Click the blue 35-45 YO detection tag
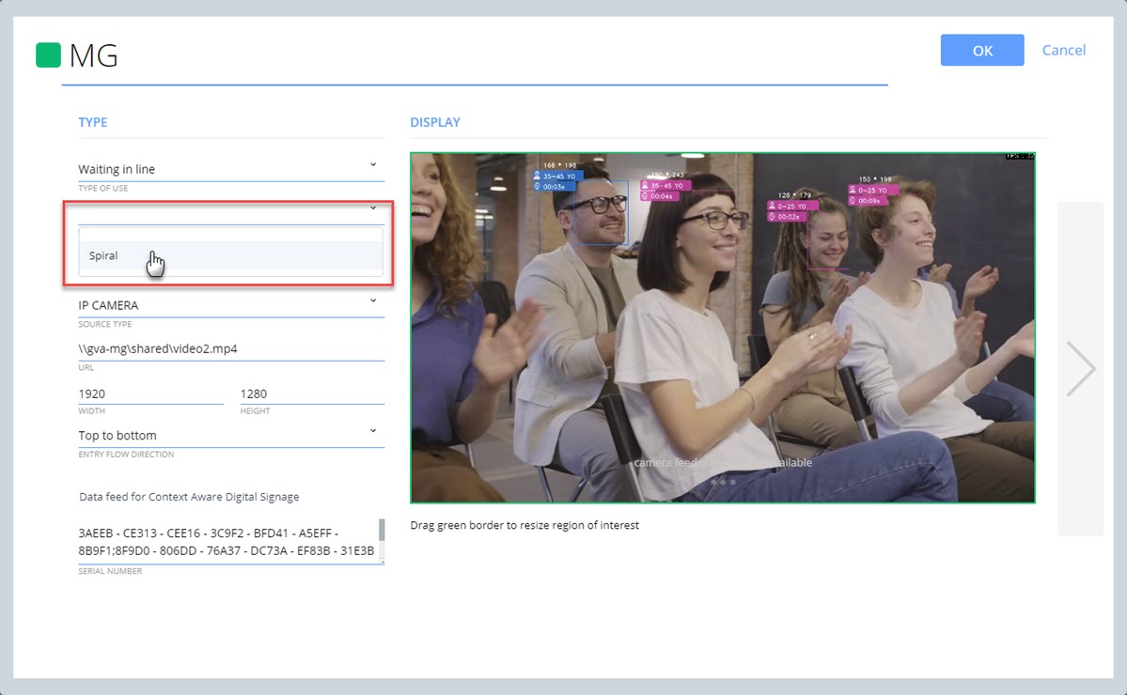This screenshot has height=695, width=1127. click(557, 176)
